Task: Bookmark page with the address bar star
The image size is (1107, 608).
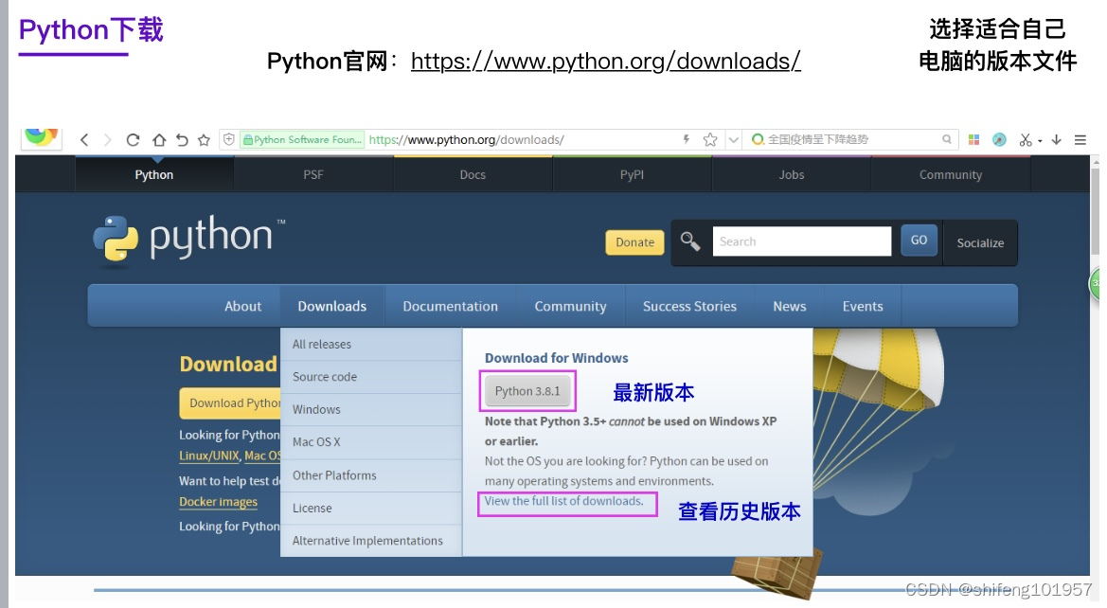Action: [710, 140]
